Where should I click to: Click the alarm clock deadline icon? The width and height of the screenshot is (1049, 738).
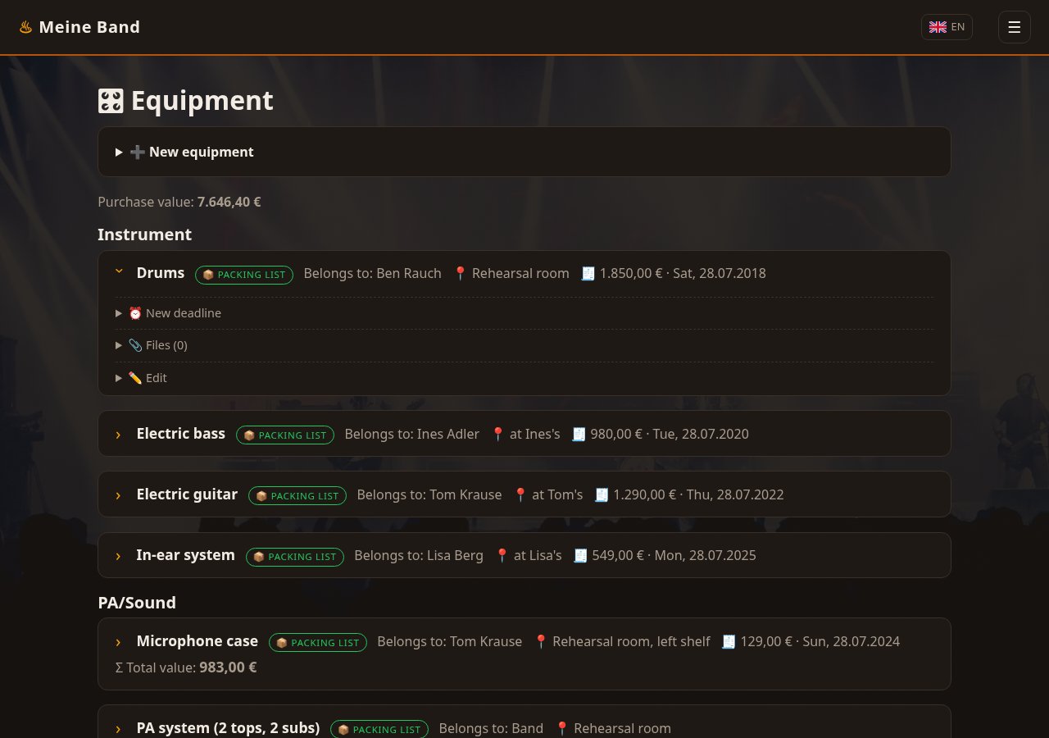(135, 313)
